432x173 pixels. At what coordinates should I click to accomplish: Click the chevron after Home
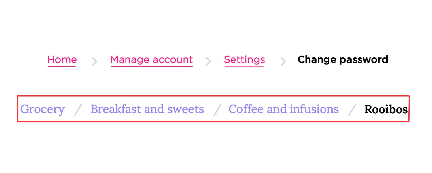[x=94, y=61]
